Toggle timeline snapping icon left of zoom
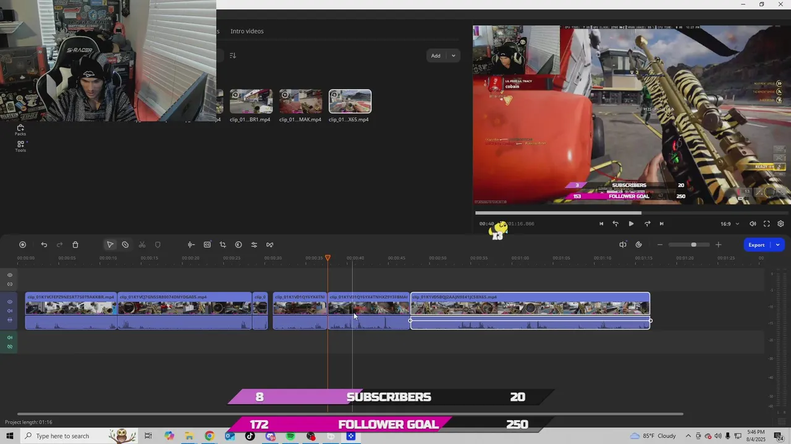The width and height of the screenshot is (791, 444). [x=623, y=245]
